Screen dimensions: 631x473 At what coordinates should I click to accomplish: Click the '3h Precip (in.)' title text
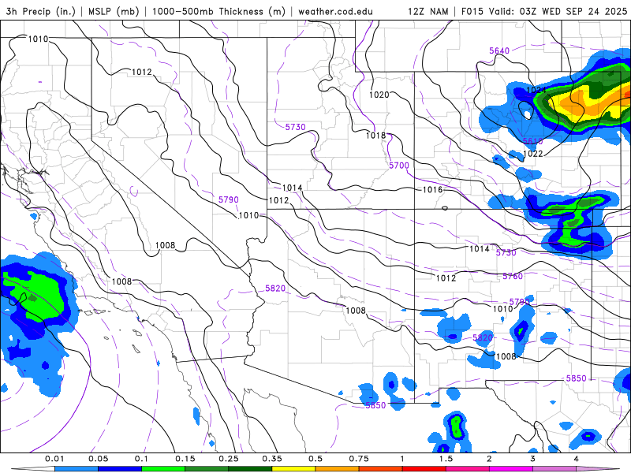pyautogui.click(x=40, y=11)
